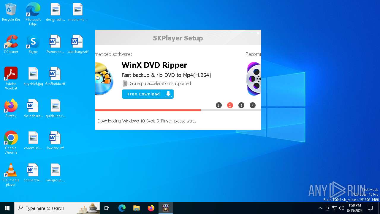Click the WinX DVD Ripper disc icon

click(104, 79)
